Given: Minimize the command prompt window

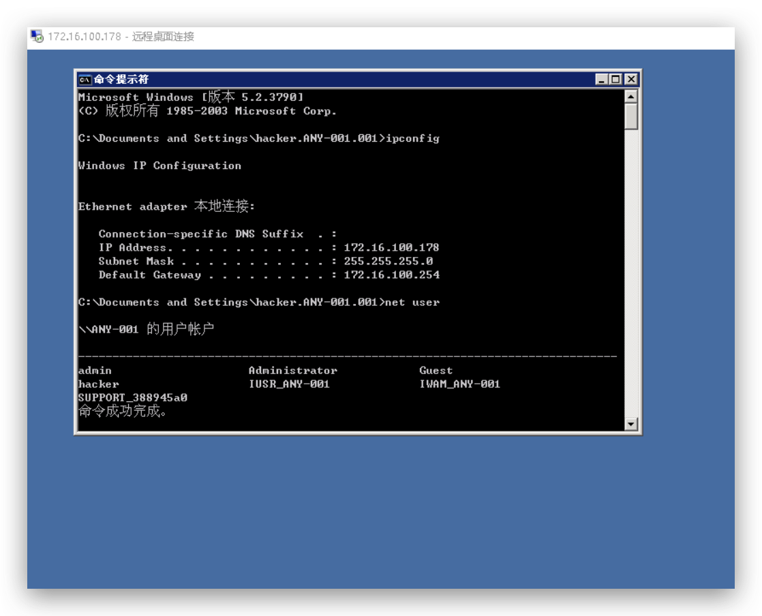Looking at the screenshot, I should coord(602,79).
